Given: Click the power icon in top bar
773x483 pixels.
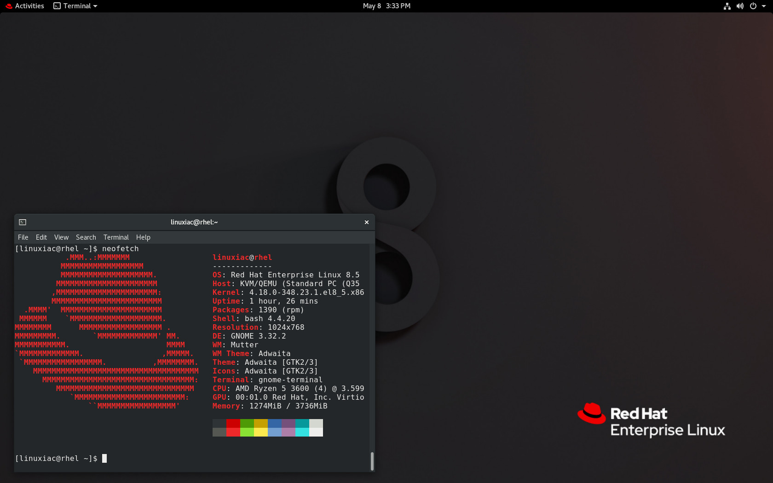Looking at the screenshot, I should pos(753,6).
